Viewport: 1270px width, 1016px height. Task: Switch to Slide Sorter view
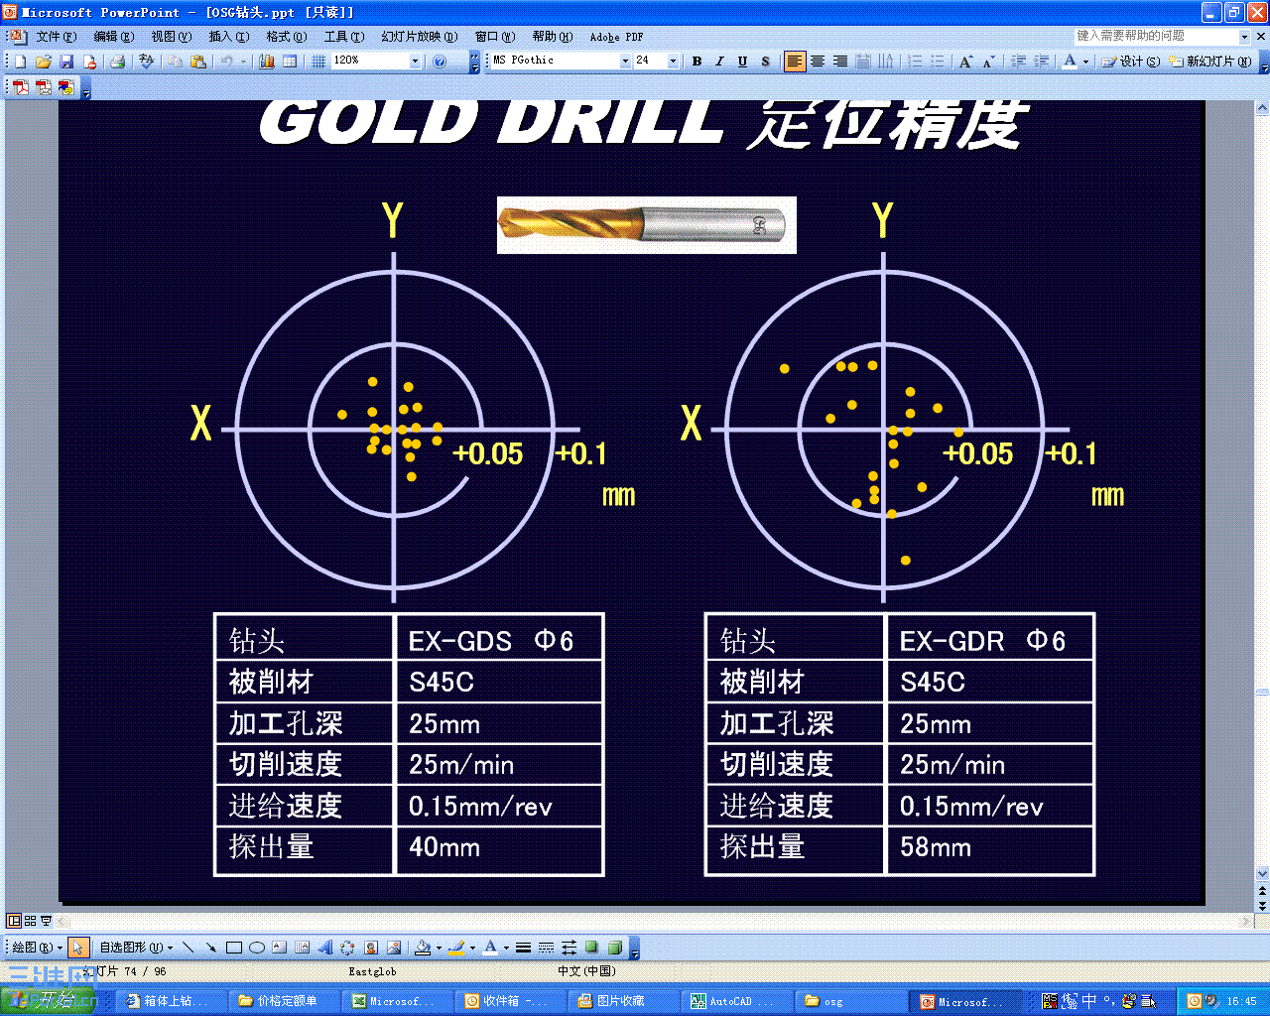(x=30, y=921)
